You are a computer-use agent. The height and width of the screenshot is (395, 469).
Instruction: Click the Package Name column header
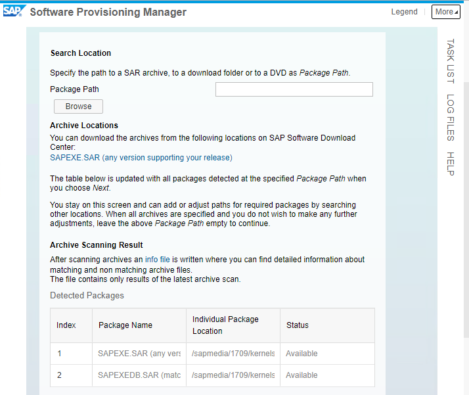139,325
